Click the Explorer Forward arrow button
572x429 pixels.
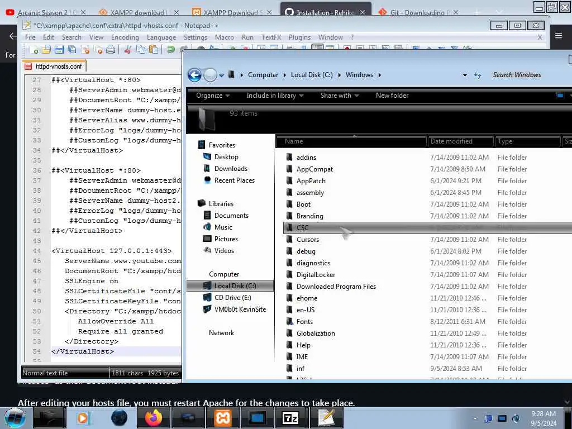point(210,75)
